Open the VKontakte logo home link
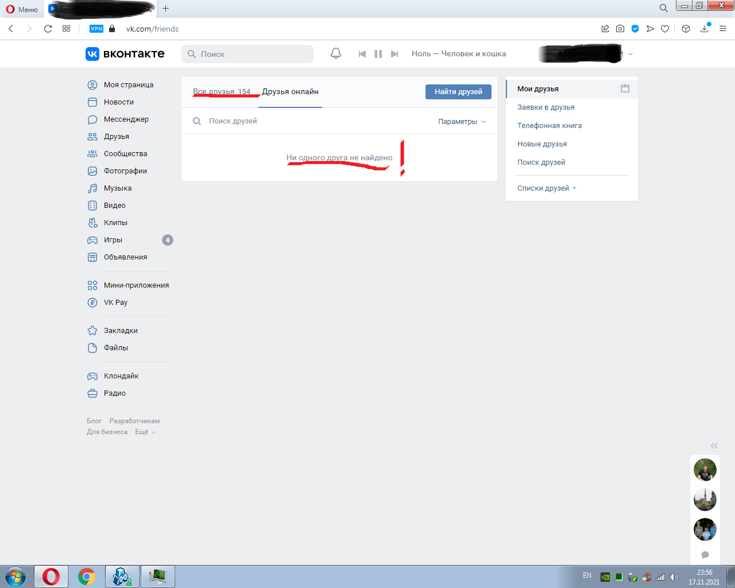 [125, 53]
